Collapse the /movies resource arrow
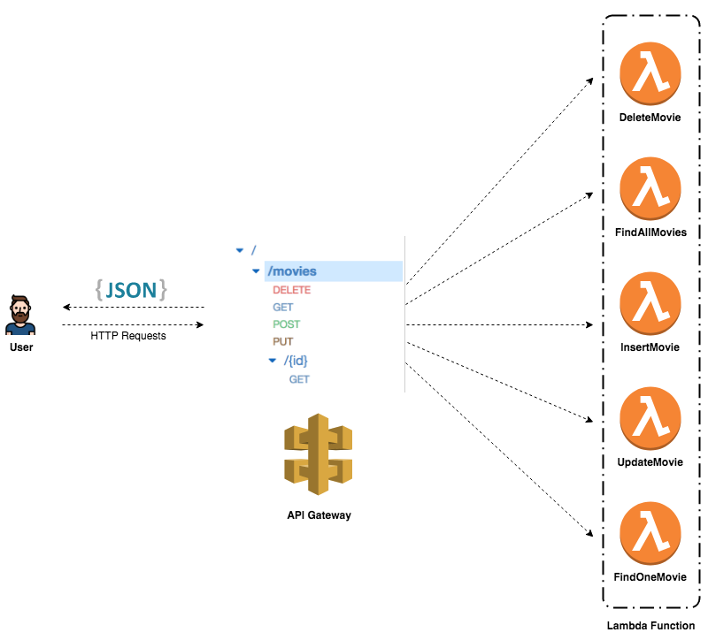Screen dimensions: 708x640 tap(256, 271)
